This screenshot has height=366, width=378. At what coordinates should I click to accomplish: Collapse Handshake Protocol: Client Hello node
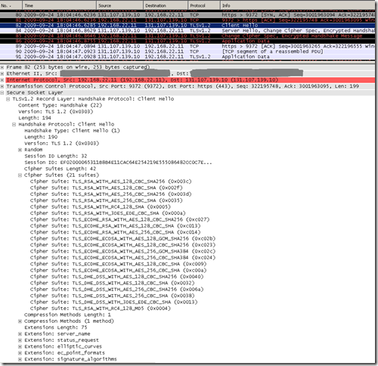14,124
